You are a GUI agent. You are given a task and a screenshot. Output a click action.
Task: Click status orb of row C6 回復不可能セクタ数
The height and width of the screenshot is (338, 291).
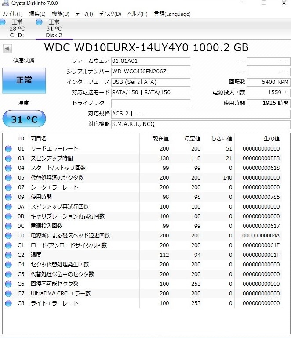click(x=8, y=284)
